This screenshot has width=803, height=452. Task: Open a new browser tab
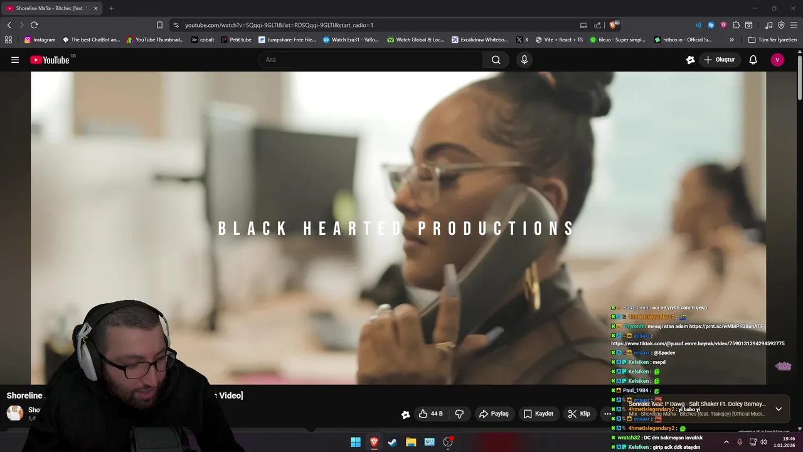111,8
